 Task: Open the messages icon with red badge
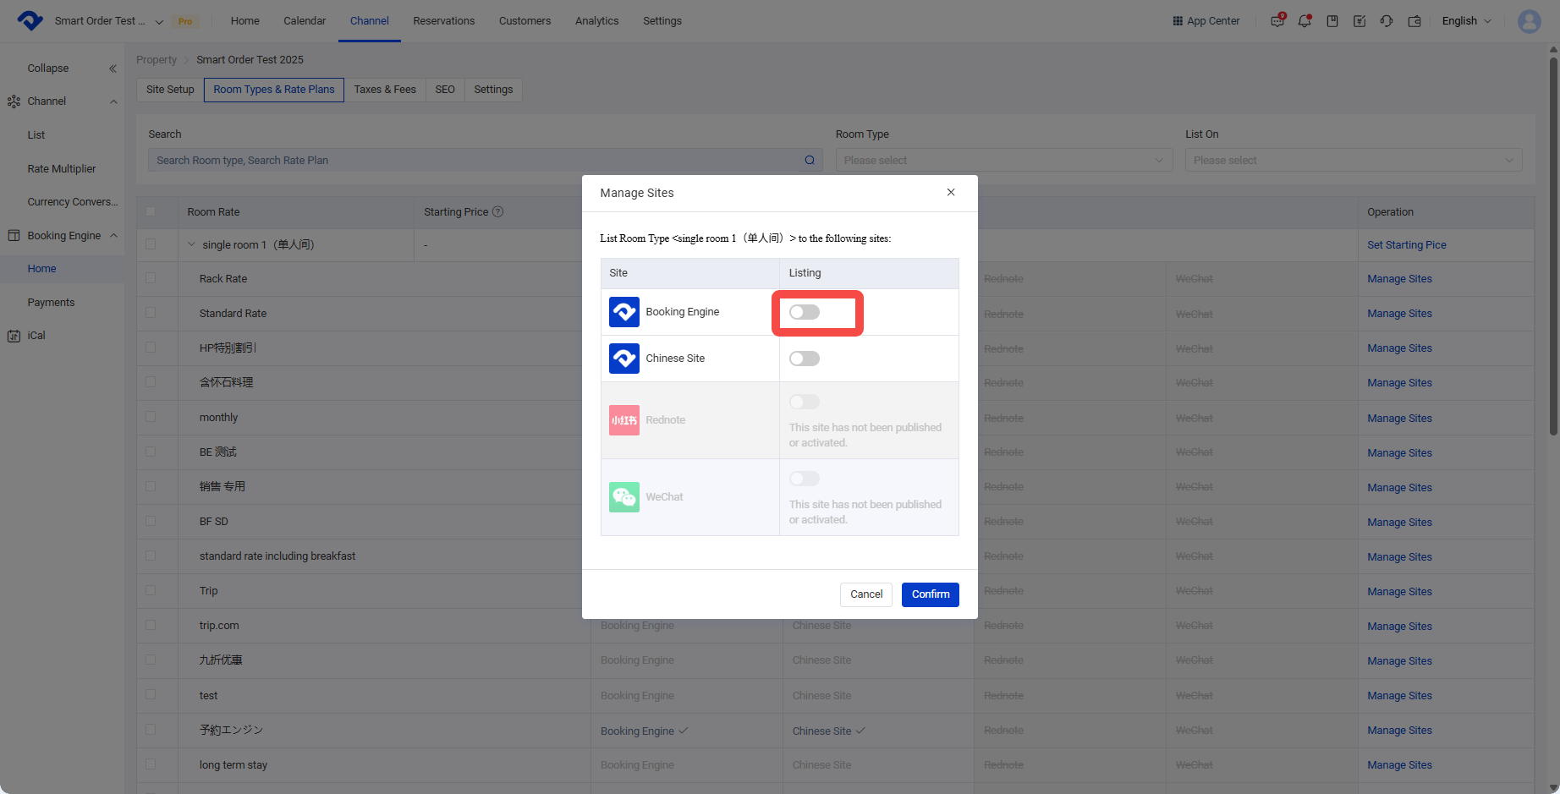point(1277,21)
